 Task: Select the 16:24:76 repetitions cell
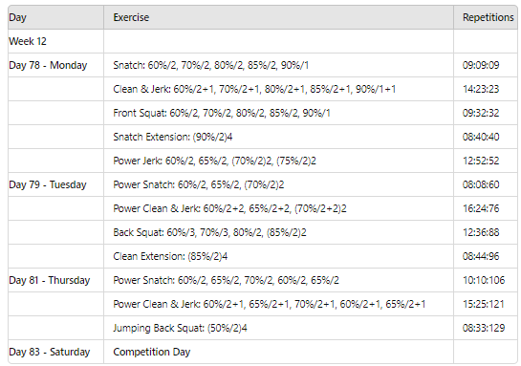tap(486, 208)
